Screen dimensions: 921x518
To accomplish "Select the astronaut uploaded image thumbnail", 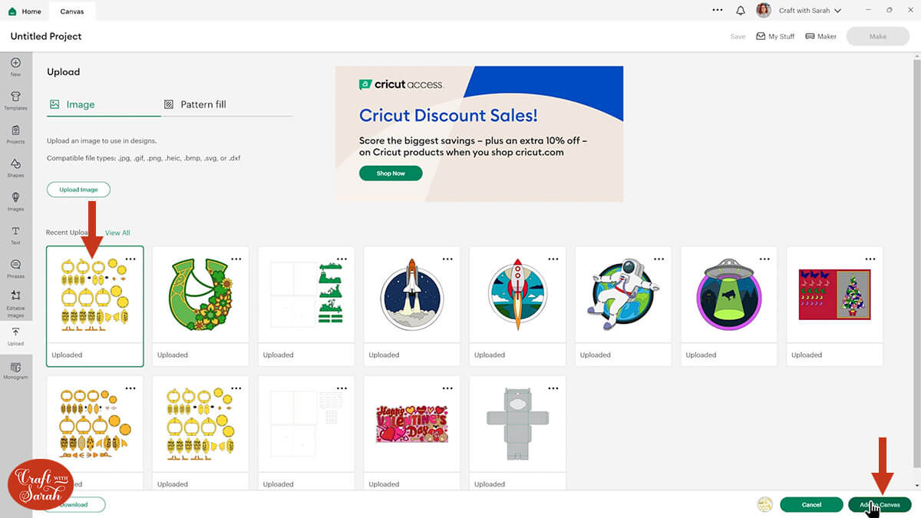I will click(x=622, y=295).
